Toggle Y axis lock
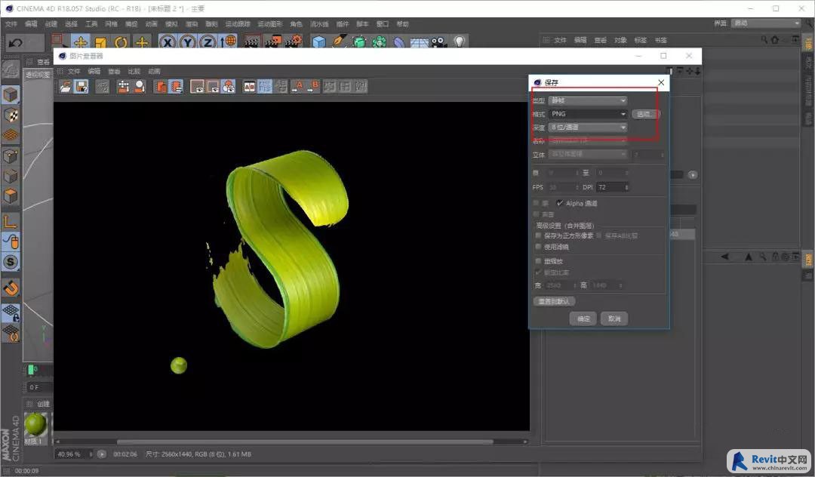 (188, 42)
